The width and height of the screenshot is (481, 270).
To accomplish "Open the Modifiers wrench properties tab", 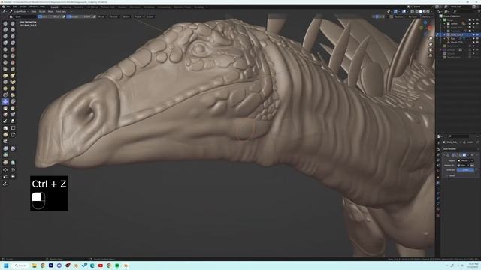I will pos(438,183).
